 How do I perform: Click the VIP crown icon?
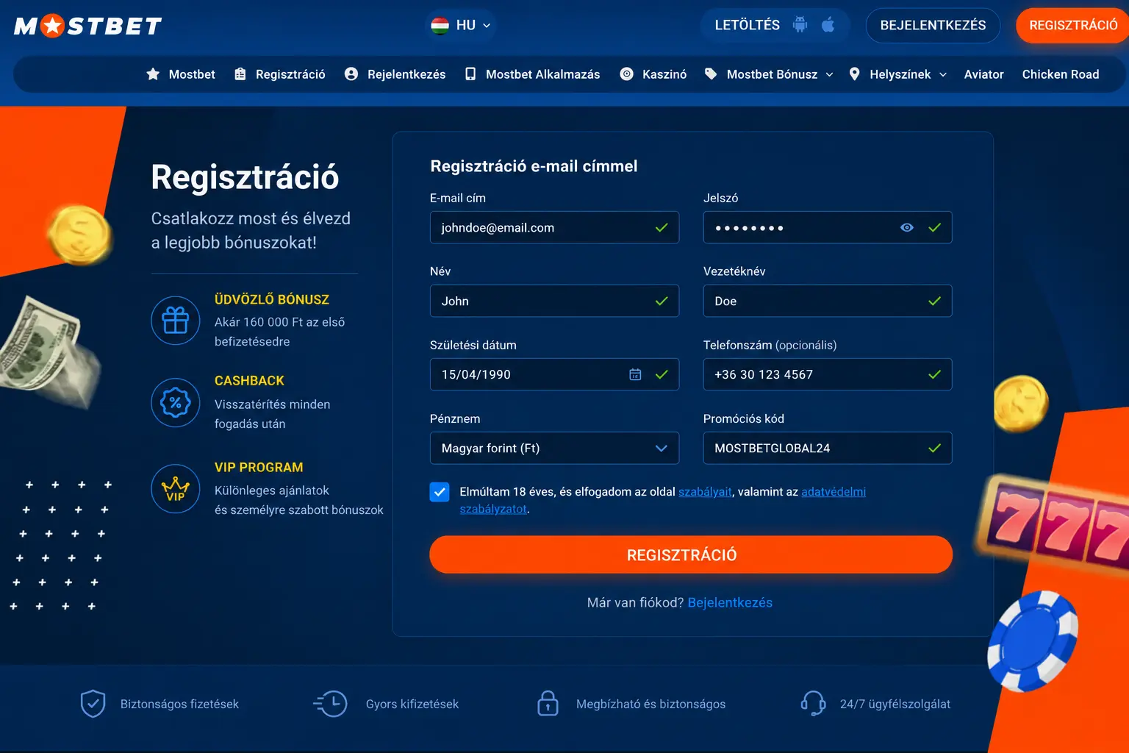click(x=176, y=489)
